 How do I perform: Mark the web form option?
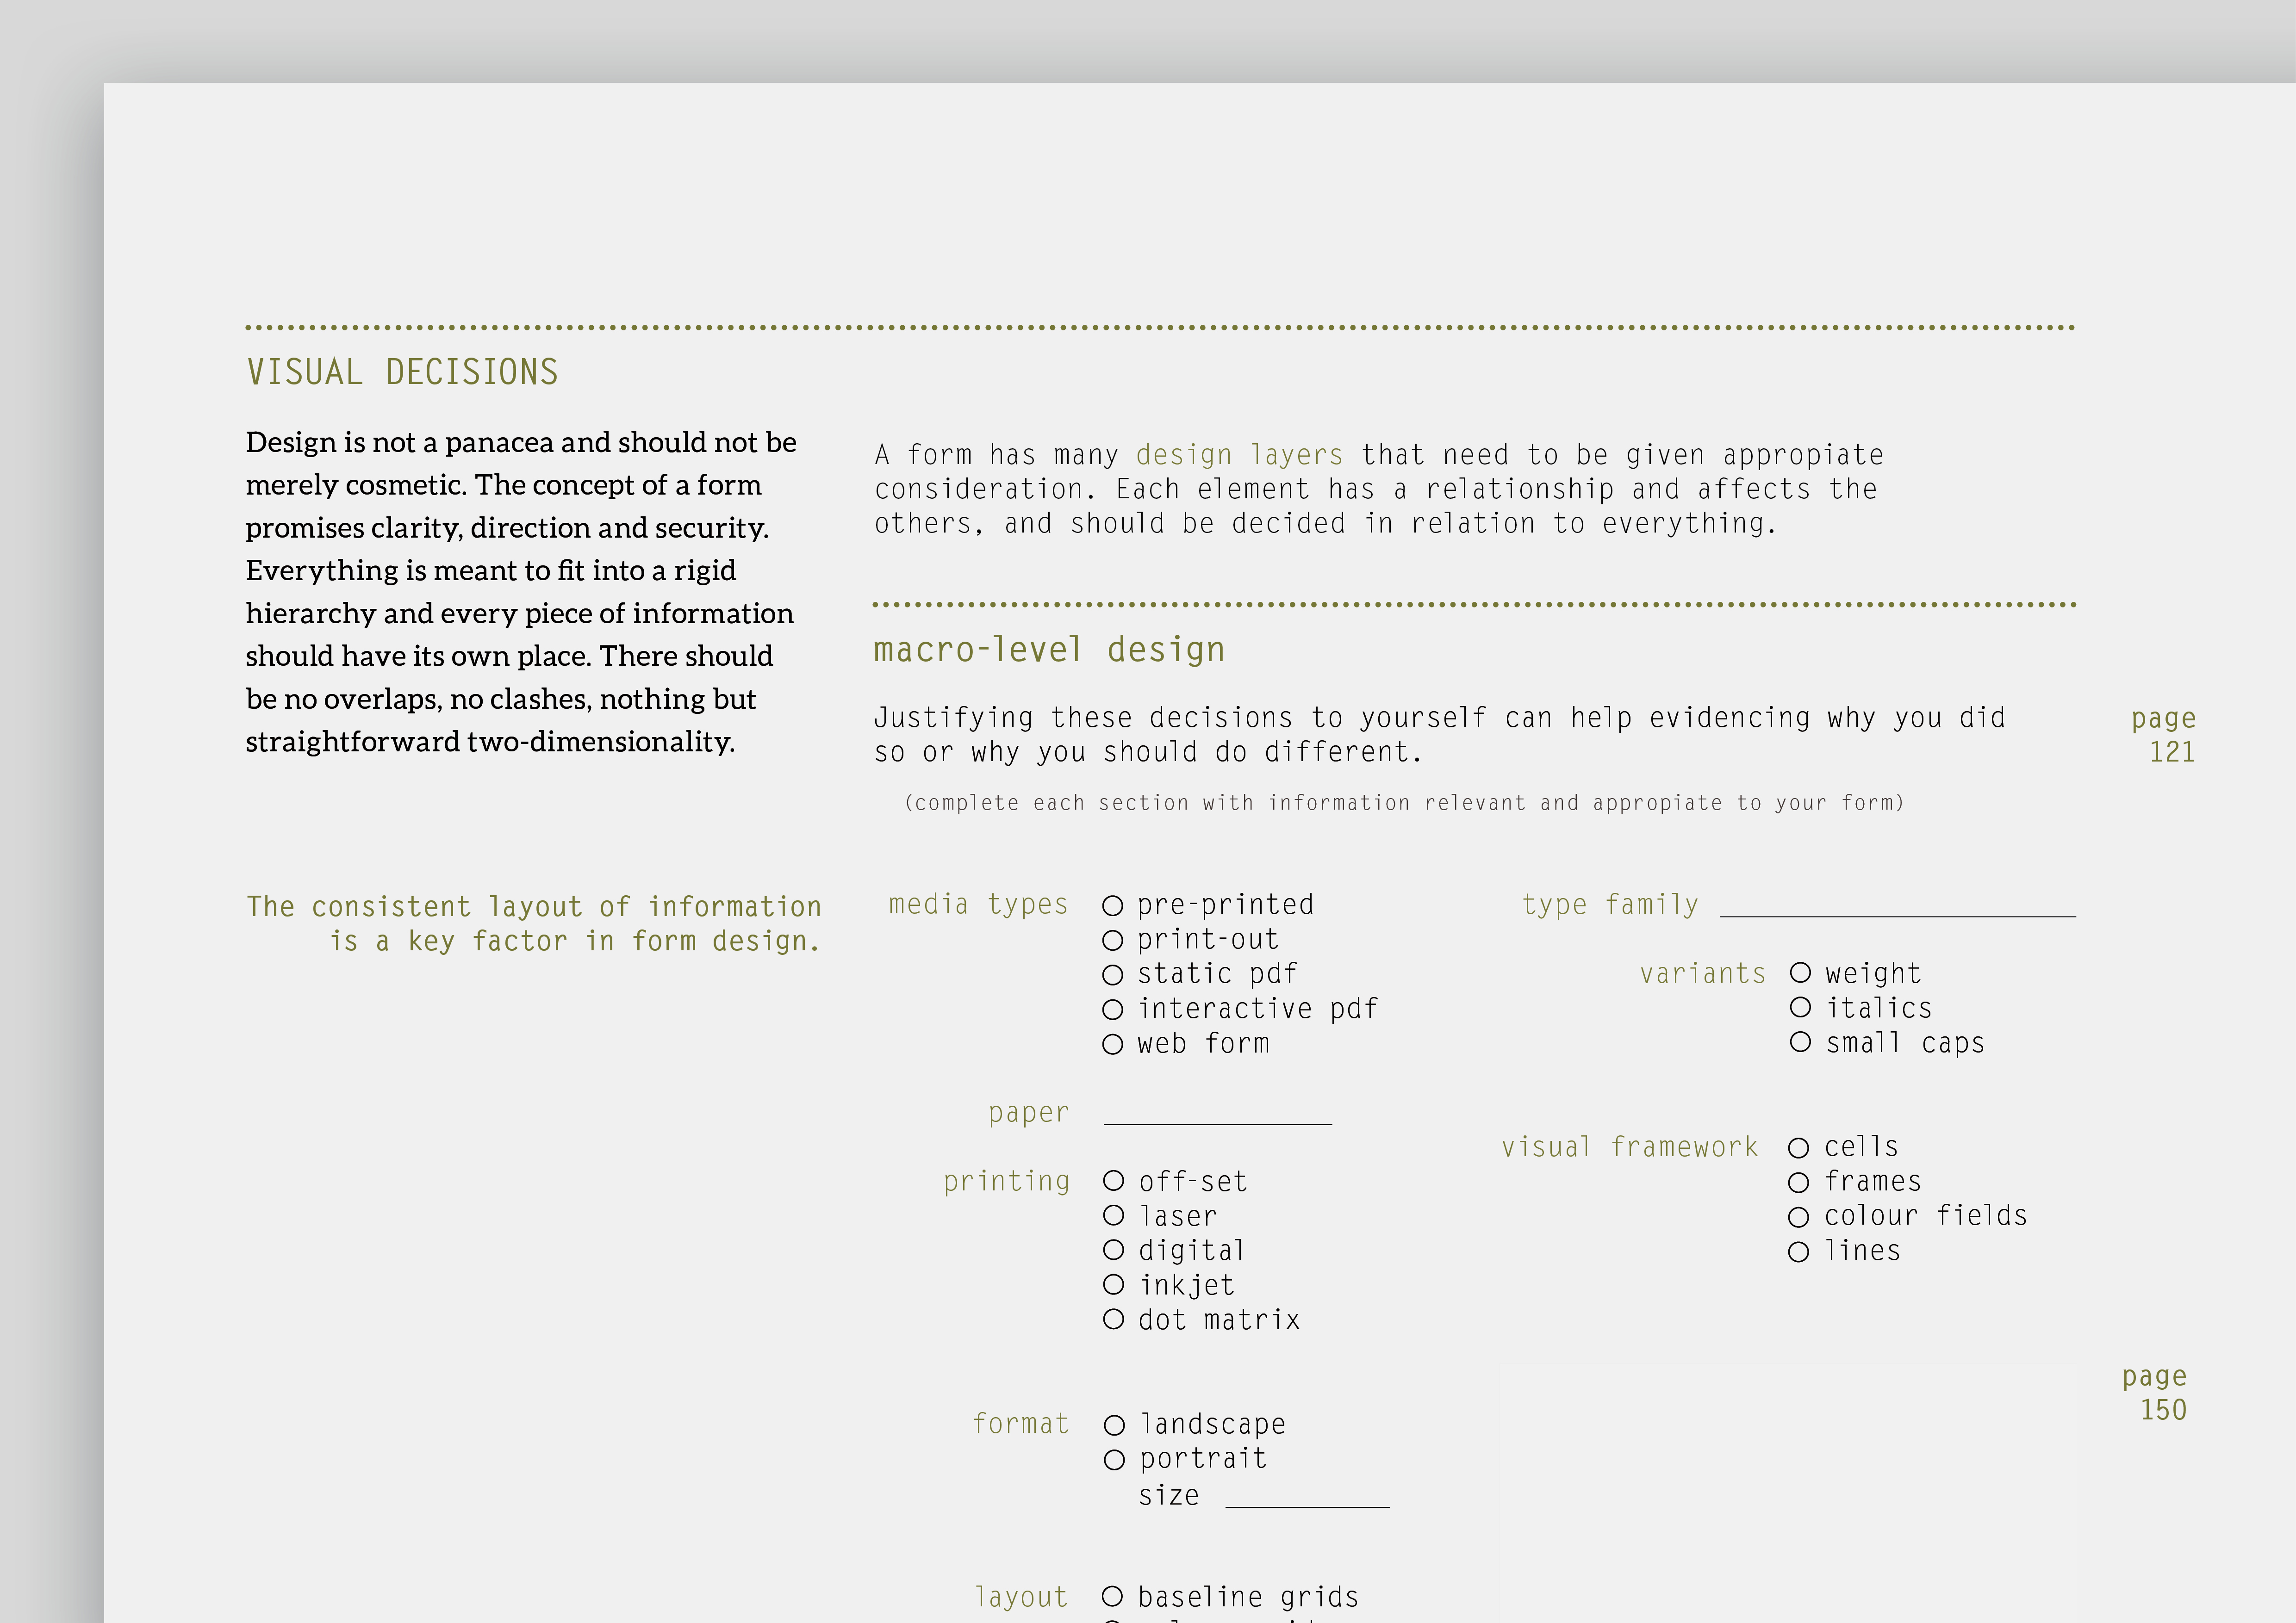click(x=1112, y=1044)
